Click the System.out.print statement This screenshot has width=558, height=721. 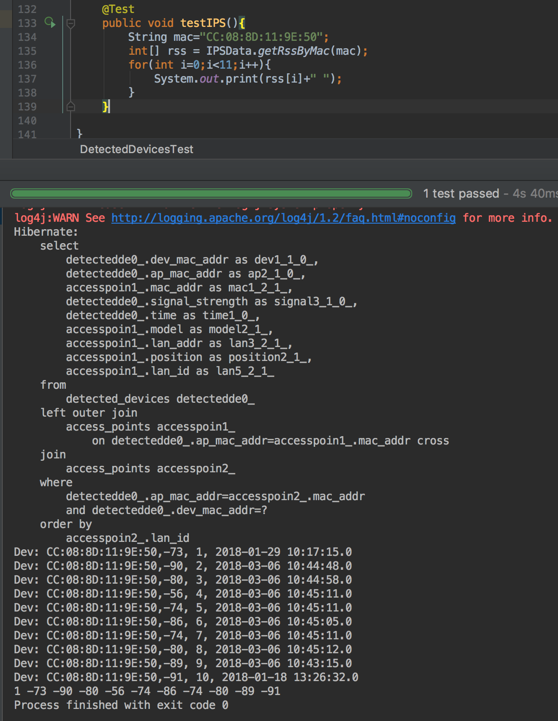pos(248,78)
